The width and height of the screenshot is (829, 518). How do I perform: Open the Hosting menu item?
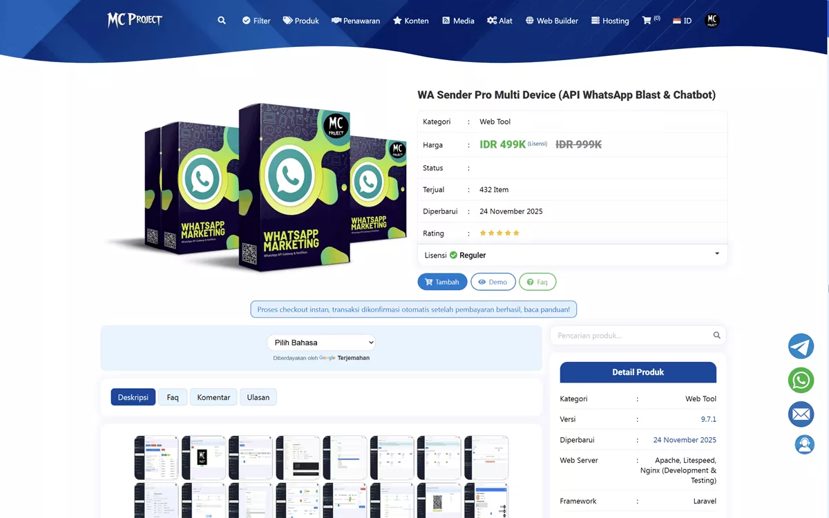click(x=610, y=21)
